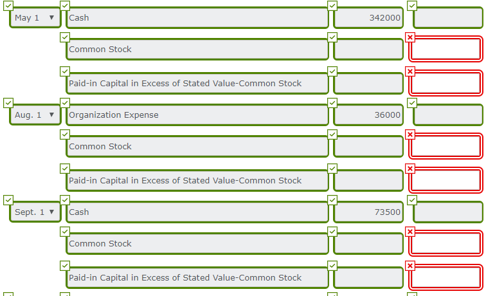Click green check icon above 73500 debit field

[332, 200]
